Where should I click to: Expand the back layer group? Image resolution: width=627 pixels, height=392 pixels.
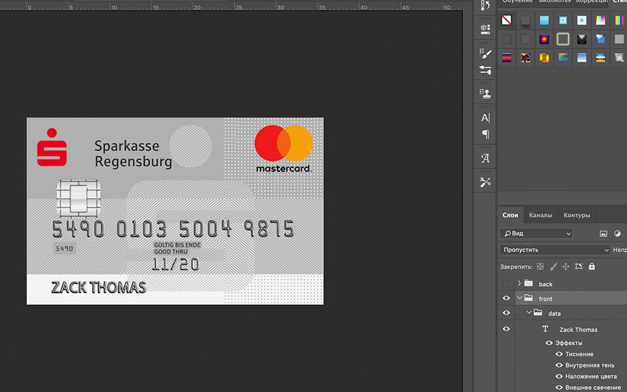pyautogui.click(x=519, y=283)
